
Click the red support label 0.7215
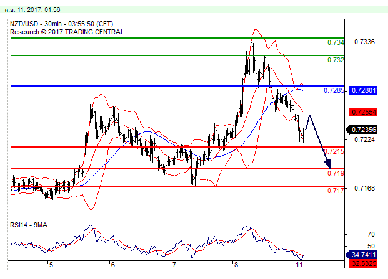[334, 151]
